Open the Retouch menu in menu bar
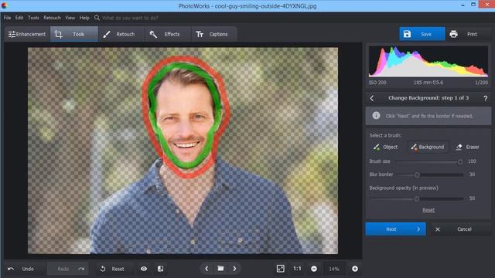This screenshot has width=495, height=278. pyautogui.click(x=52, y=18)
